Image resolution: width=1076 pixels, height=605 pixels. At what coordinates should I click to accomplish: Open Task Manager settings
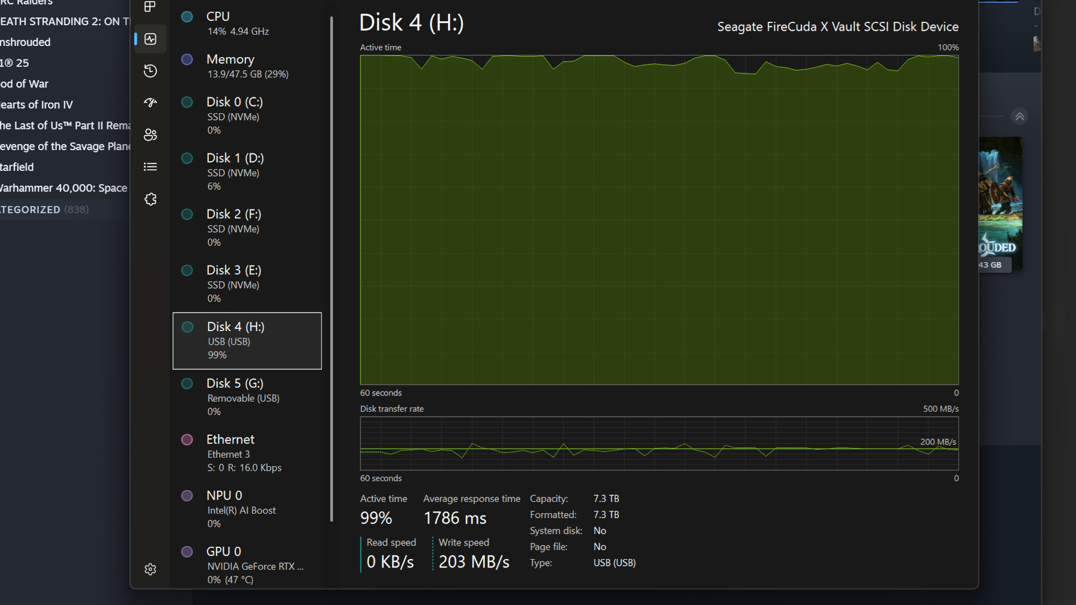[150, 569]
